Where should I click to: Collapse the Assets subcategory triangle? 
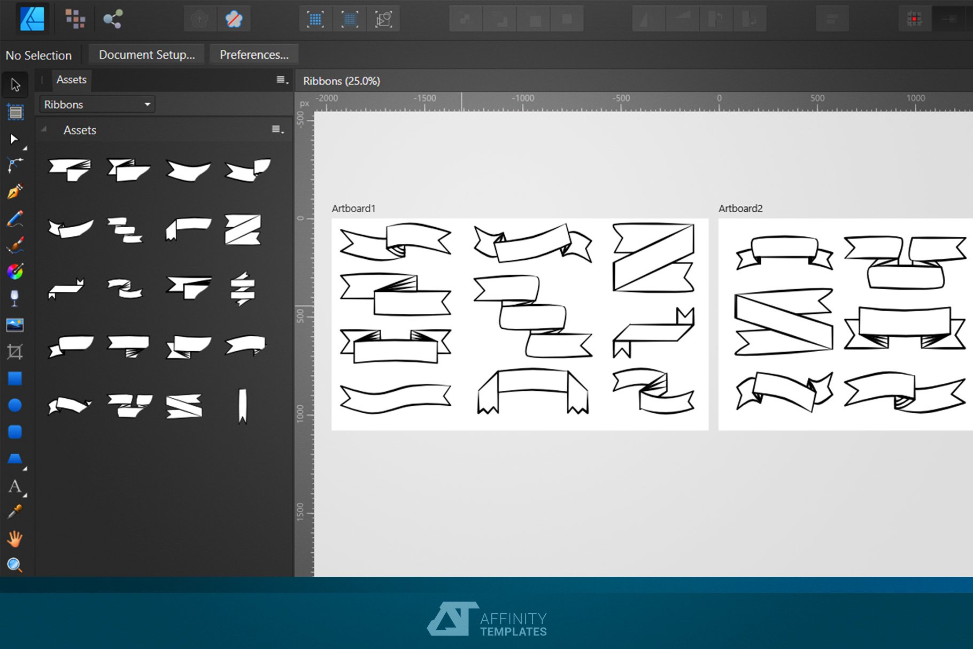[44, 130]
